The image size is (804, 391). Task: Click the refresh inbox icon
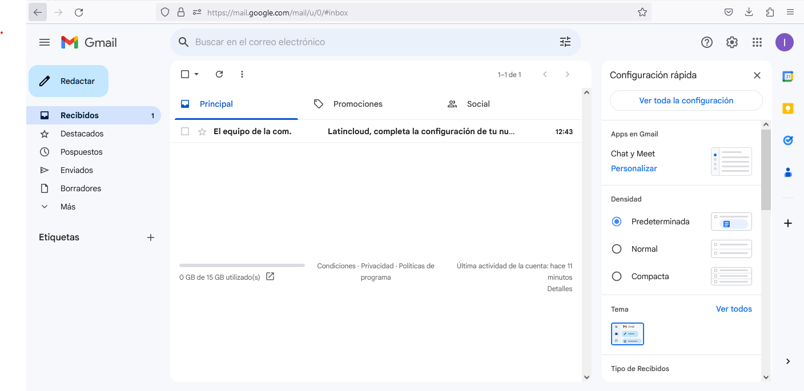(x=219, y=74)
